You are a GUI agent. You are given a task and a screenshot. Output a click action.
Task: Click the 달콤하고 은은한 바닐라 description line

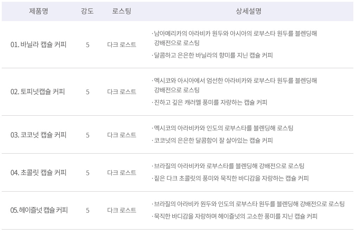pos(212,55)
